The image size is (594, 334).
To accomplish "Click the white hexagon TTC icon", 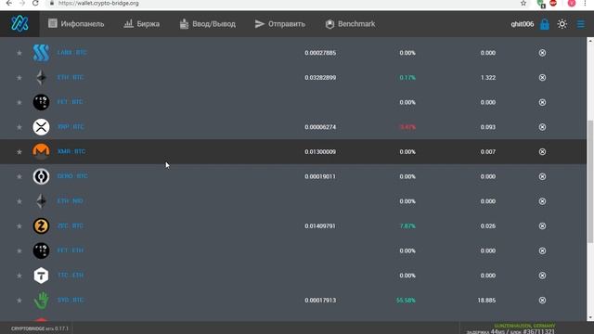I will 41,276.
